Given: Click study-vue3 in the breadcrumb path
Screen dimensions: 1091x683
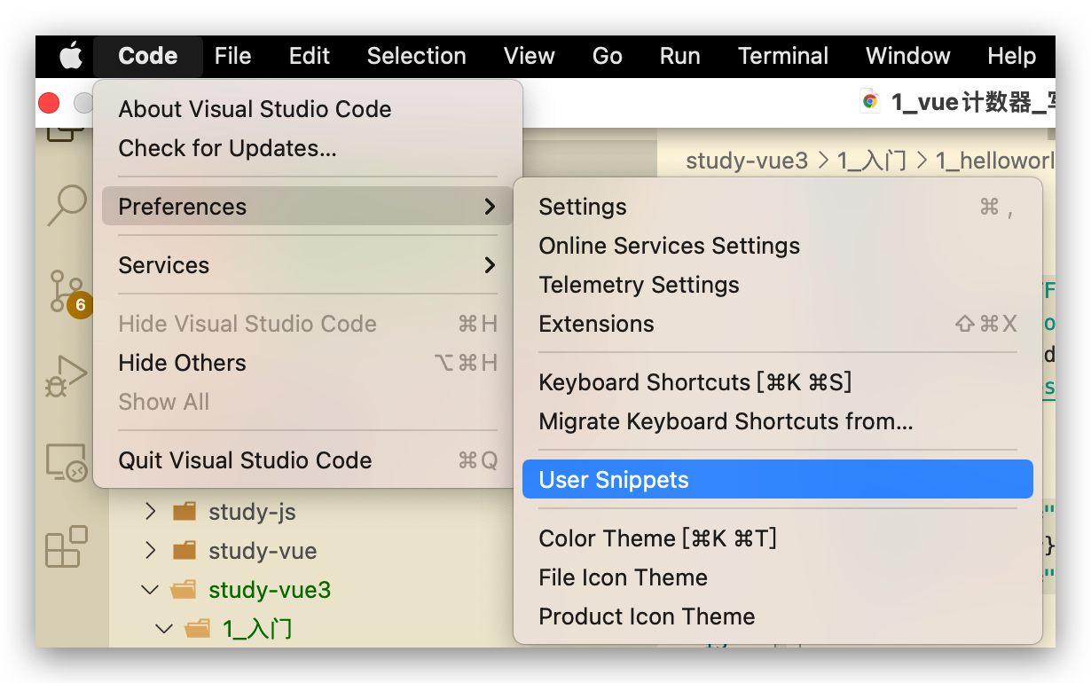Looking at the screenshot, I should click(747, 161).
